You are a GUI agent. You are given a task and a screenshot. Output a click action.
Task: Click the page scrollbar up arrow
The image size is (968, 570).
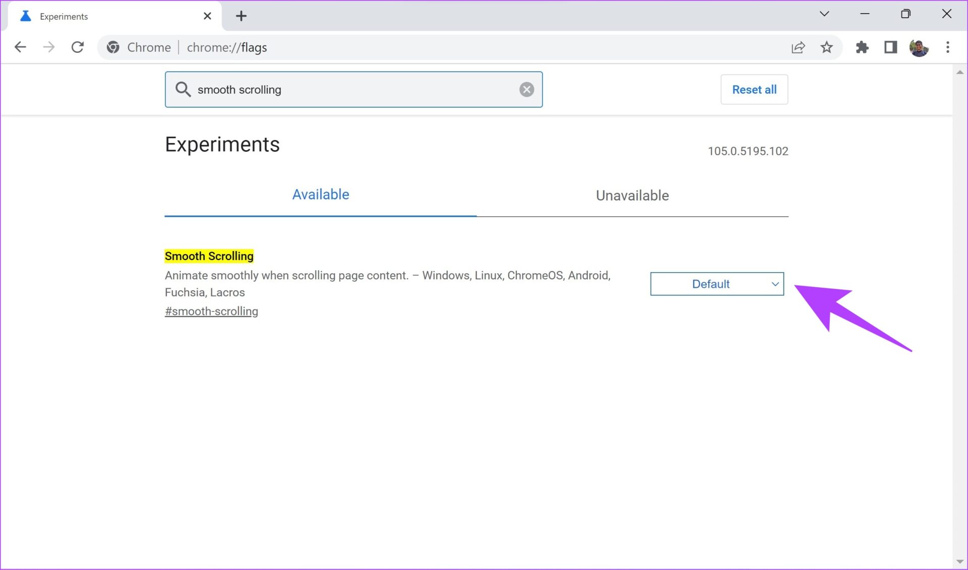(x=960, y=73)
